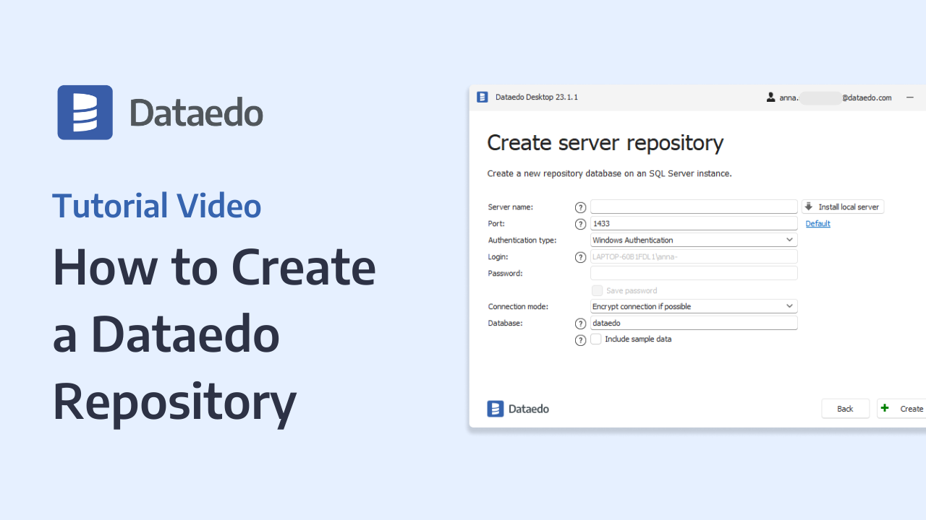Click the Login help question icon
This screenshot has width=926, height=520.
[x=580, y=257]
